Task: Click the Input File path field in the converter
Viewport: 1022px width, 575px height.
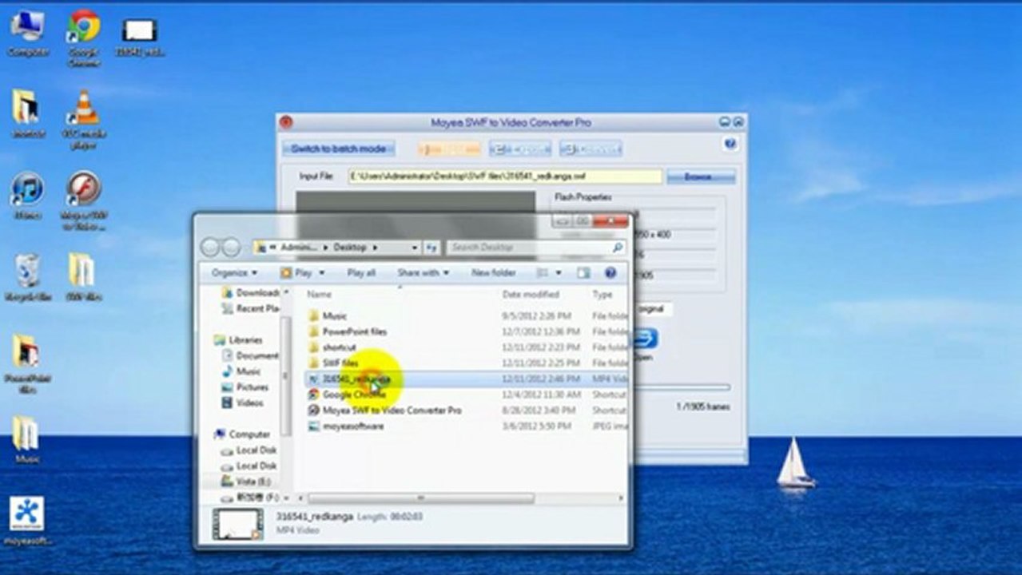Action: pyautogui.click(x=505, y=176)
